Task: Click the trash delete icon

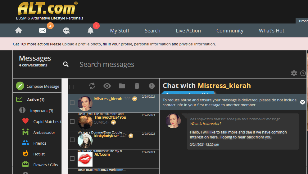Action: 137,86
